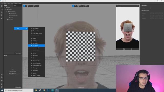Choose Plane Tracker in the Add menu
This screenshot has width=164, height=92.
pyautogui.click(x=36, y=31)
